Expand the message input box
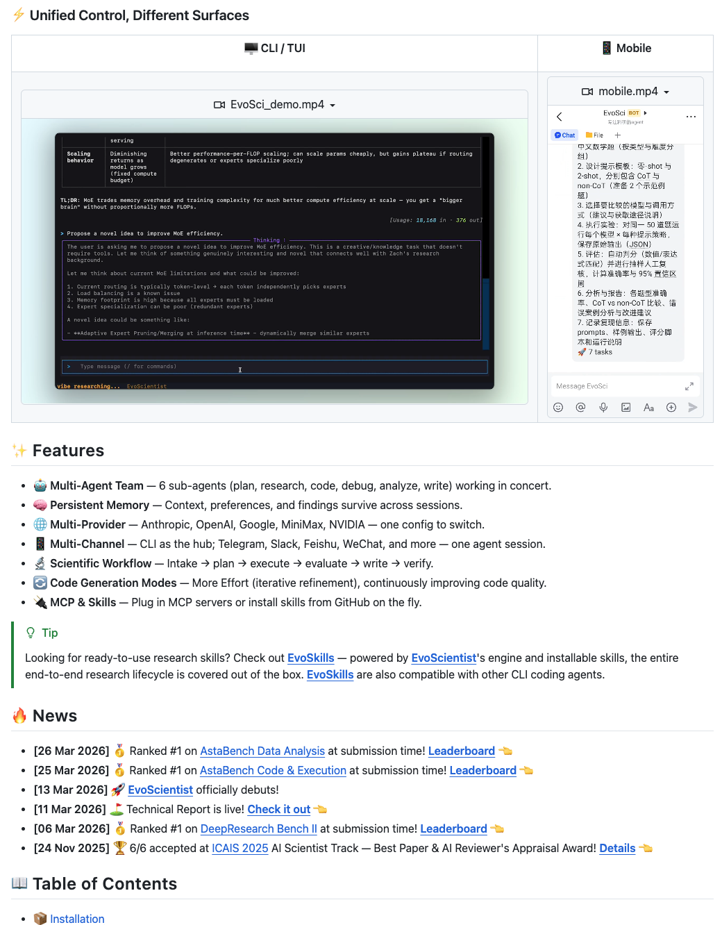722x925 pixels. point(689,386)
